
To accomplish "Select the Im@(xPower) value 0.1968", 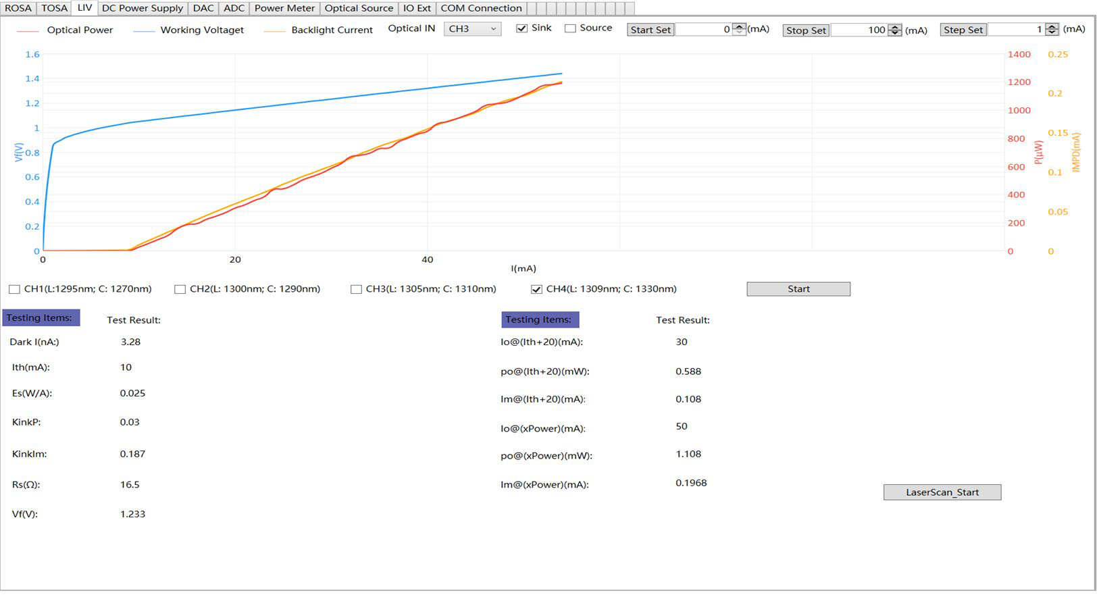I will click(x=691, y=483).
